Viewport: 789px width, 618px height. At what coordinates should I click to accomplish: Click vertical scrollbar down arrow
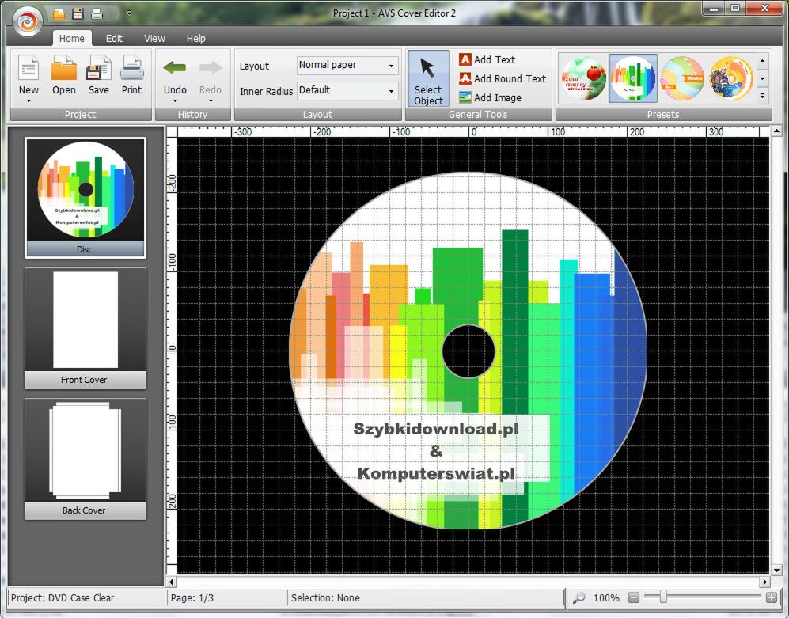pos(776,571)
